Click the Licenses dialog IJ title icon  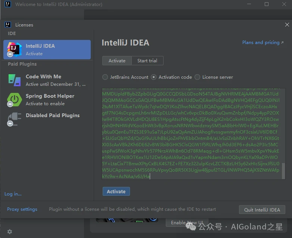7,25
